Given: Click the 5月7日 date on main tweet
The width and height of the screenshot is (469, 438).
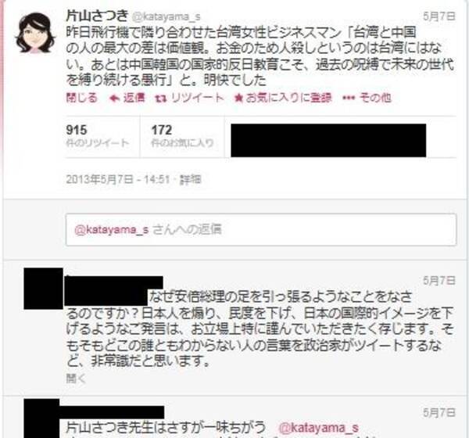Looking at the screenshot, I should pyautogui.click(x=439, y=16).
